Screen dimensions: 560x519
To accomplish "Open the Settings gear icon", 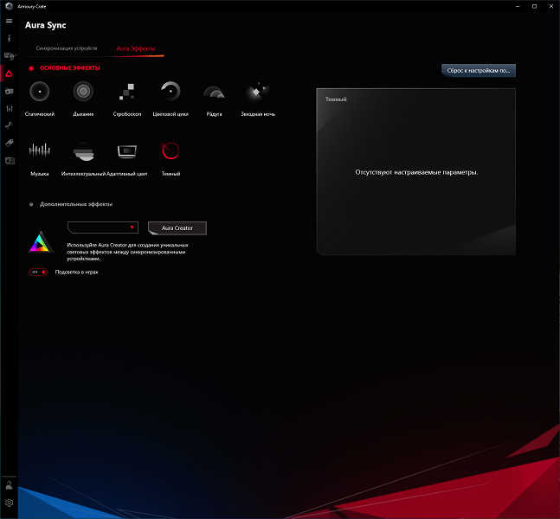I will pyautogui.click(x=9, y=503).
